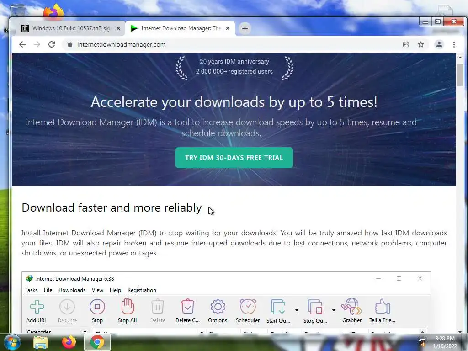
Task: Open the Help menu in IDM screenshot
Action: point(115,290)
